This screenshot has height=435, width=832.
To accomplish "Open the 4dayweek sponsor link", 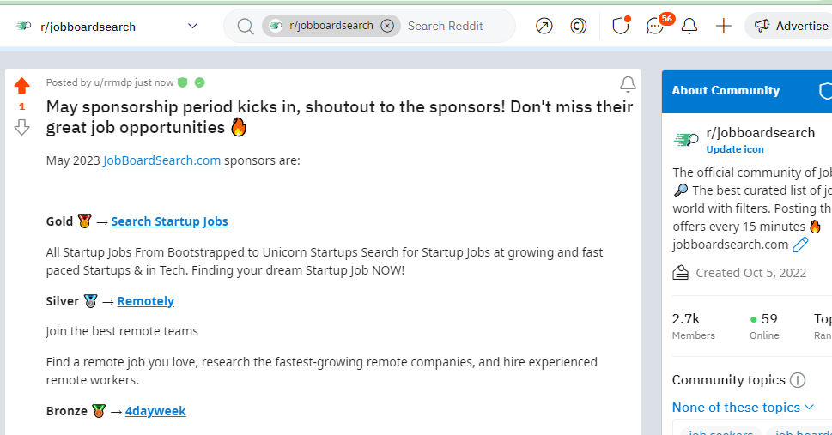I will tap(155, 411).
